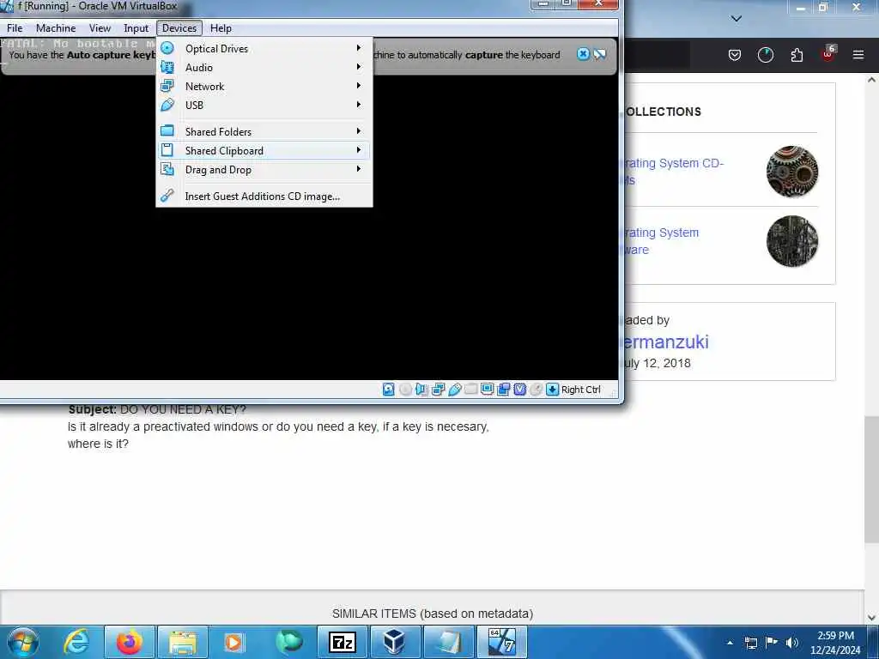Click the wrench icon beside Guest Additions

[167, 196]
